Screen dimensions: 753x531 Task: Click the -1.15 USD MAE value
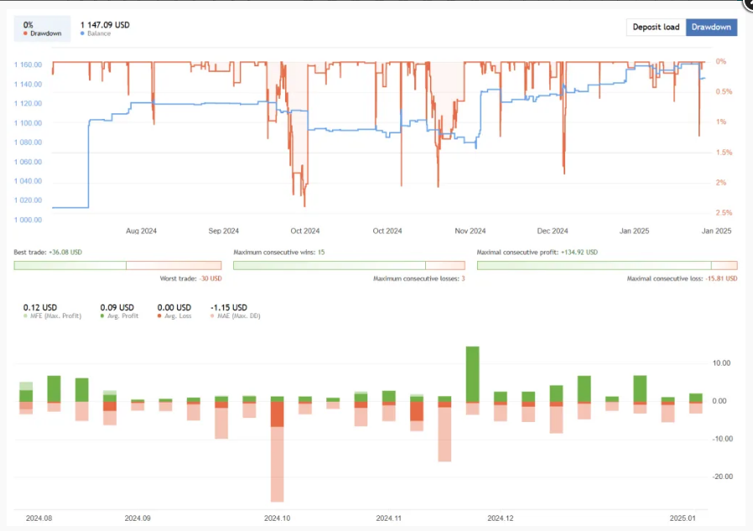coord(229,308)
